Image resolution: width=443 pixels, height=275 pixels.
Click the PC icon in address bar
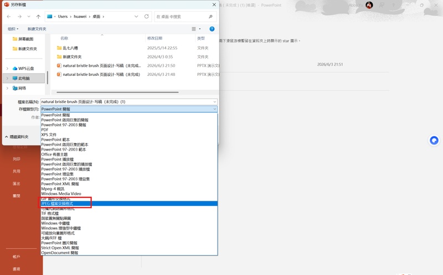pos(50,17)
